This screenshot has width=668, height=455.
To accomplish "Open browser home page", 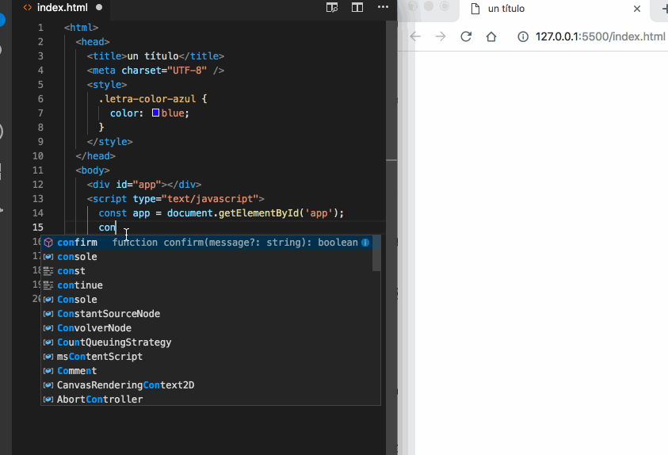I will pos(491,36).
